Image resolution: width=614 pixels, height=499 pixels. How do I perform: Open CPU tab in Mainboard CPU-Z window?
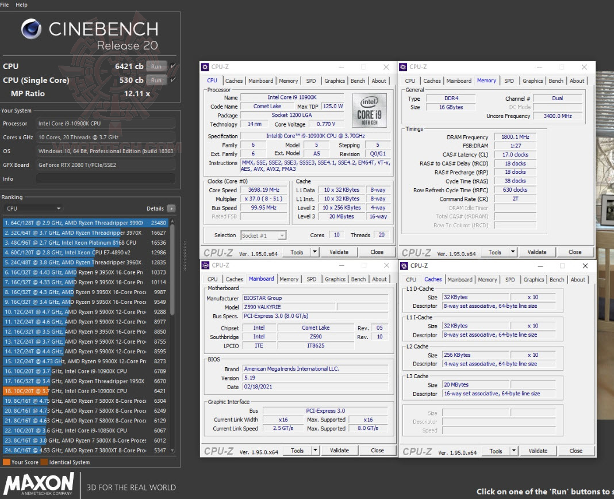(213, 279)
